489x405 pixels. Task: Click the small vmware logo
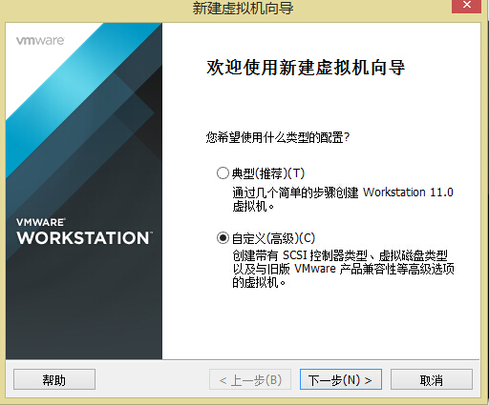click(40, 41)
